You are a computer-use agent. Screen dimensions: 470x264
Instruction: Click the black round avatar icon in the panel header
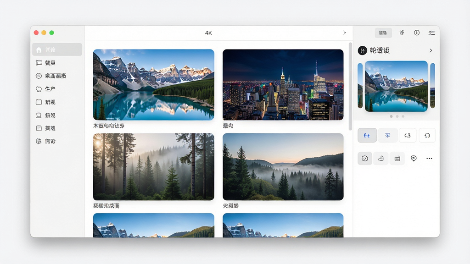pyautogui.click(x=363, y=50)
